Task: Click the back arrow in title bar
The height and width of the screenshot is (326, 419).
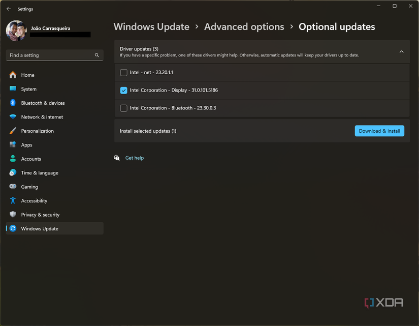Action: [9, 9]
